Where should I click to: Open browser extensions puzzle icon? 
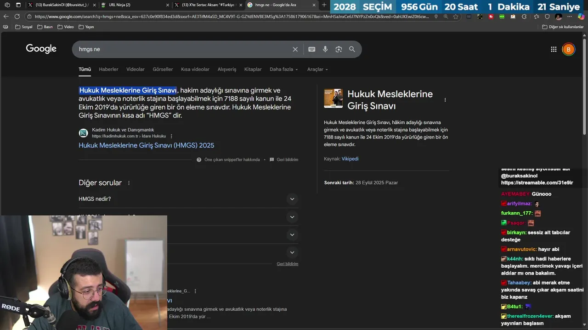pyautogui.click(x=524, y=16)
